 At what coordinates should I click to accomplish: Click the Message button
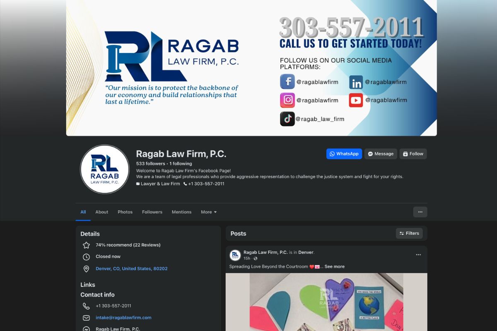(380, 154)
